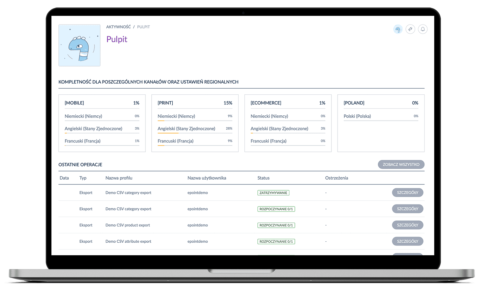This screenshot has height=295, width=485.
Task: Click the Status column header
Action: (x=263, y=178)
